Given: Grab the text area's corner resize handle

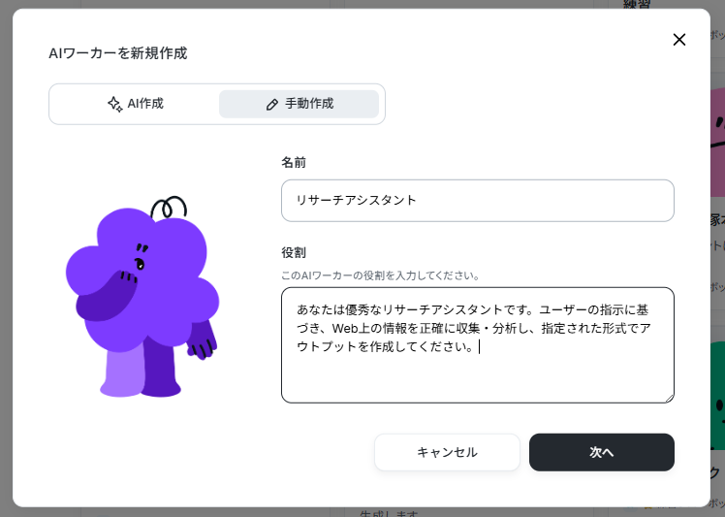Looking at the screenshot, I should (x=670, y=399).
